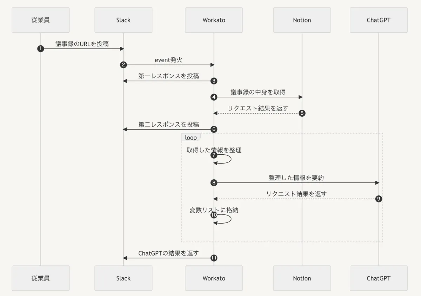Viewport: 421px width, 296px height.
Task: Click the top Slack participant box
Action: coord(123,20)
